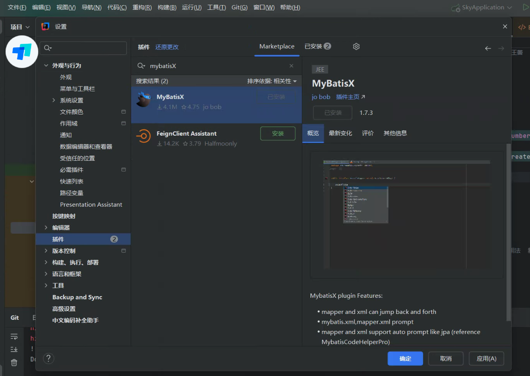Viewport: 530px width, 376px height.
Task: Click the project-level icon beside 文件颜色
Action: (x=123, y=112)
